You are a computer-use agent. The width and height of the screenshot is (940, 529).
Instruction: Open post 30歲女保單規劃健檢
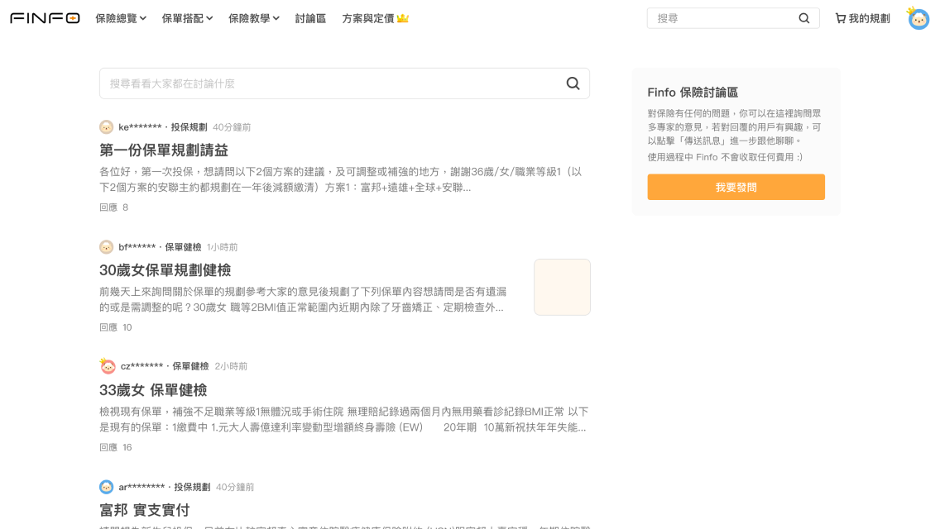165,270
